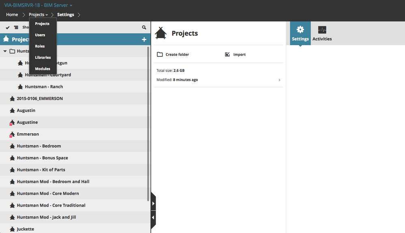Click the Import button
This screenshot has height=233, width=405.
pos(235,54)
